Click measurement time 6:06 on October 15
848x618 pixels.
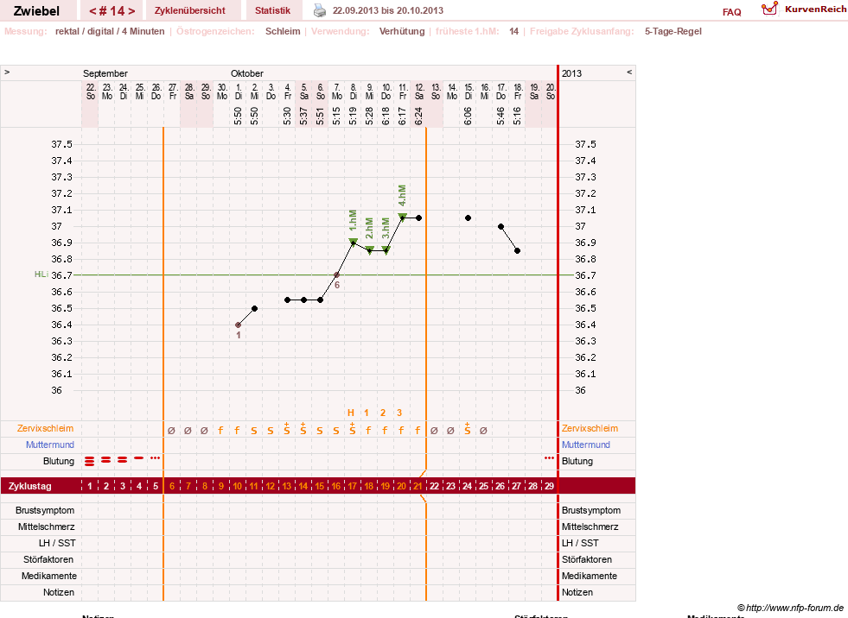click(x=469, y=116)
